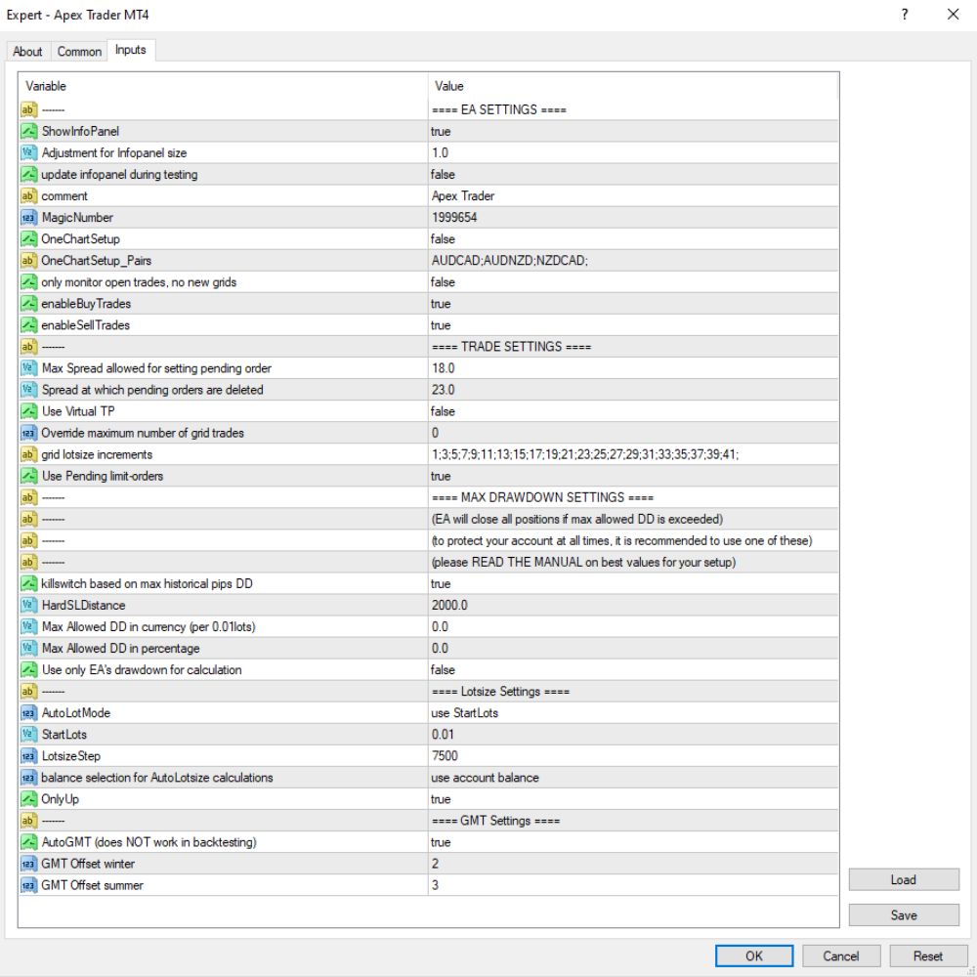Click the icon beside OnlyUp variable
The width and height of the screenshot is (977, 977).
tap(28, 799)
